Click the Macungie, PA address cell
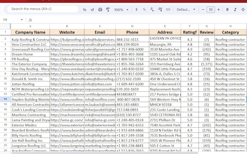 click(x=165, y=45)
